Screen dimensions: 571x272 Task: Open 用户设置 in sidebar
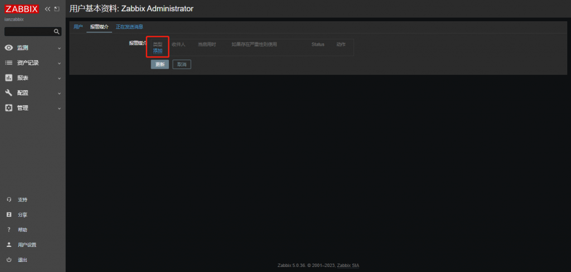click(x=27, y=245)
